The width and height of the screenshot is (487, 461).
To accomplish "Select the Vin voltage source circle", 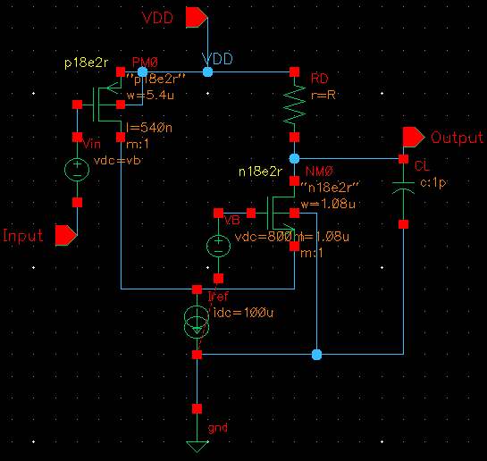I will pos(77,170).
